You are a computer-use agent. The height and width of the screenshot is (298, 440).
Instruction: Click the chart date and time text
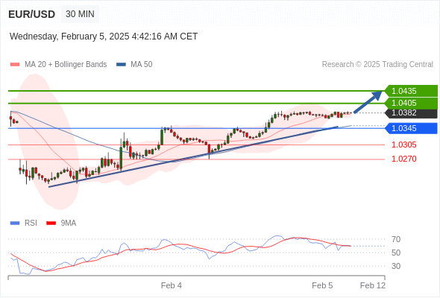104,37
